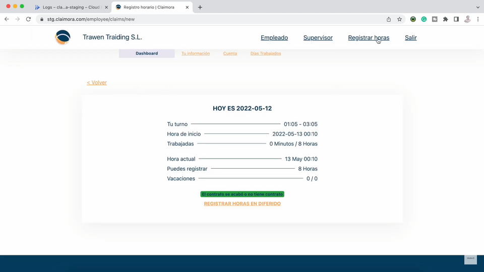Click the Hora de inicio value 2022-05-13 00:10
This screenshot has width=484, height=272.
295,134
